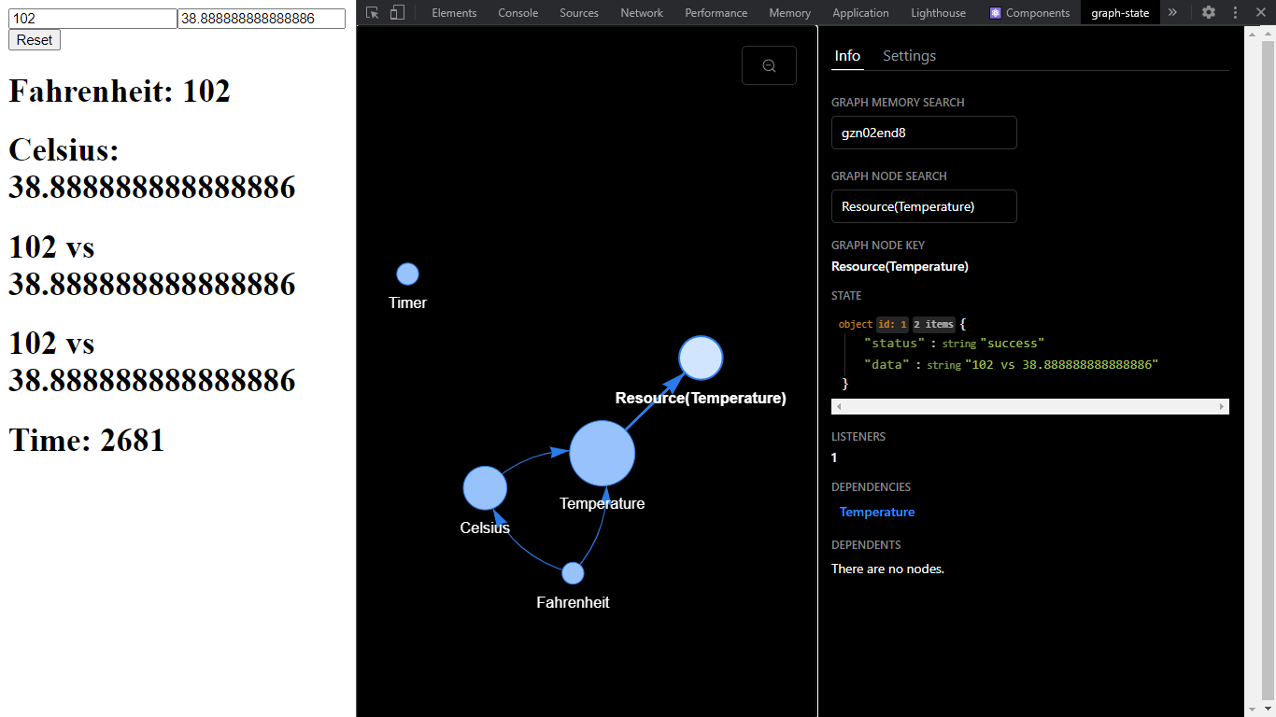1276x717 pixels.
Task: Click inside the Graph Memory Search field
Action: click(923, 133)
